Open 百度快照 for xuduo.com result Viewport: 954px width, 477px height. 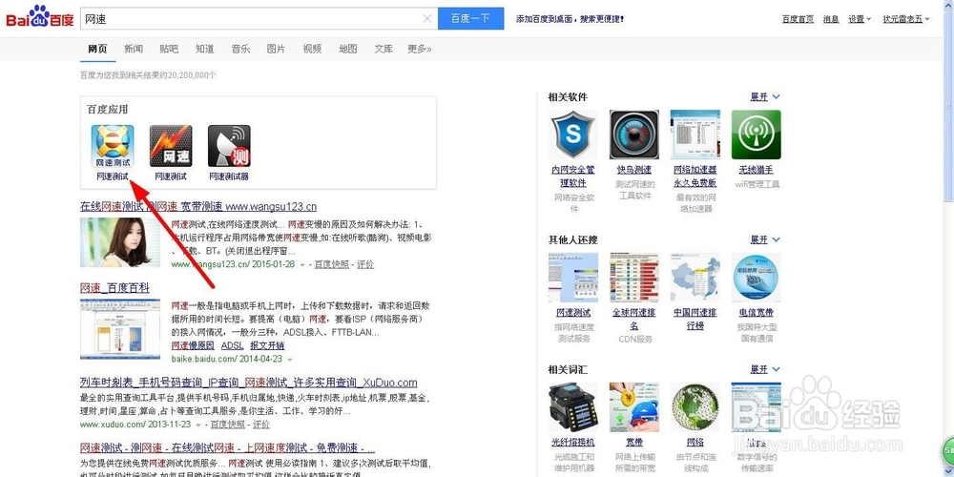click(x=228, y=425)
